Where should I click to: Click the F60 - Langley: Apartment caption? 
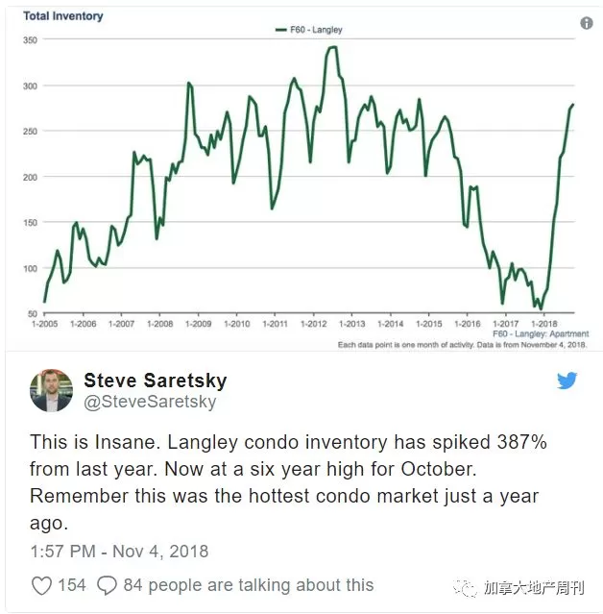click(x=541, y=334)
